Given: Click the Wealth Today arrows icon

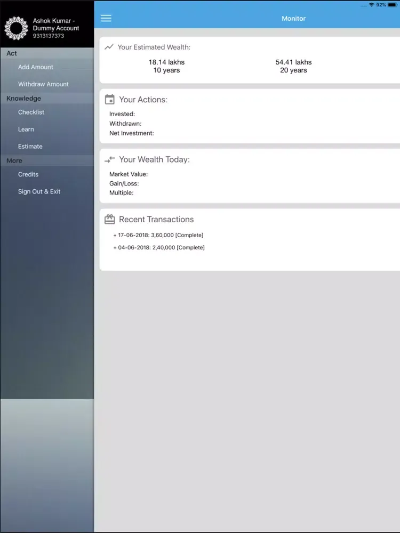Looking at the screenshot, I should 109,159.
